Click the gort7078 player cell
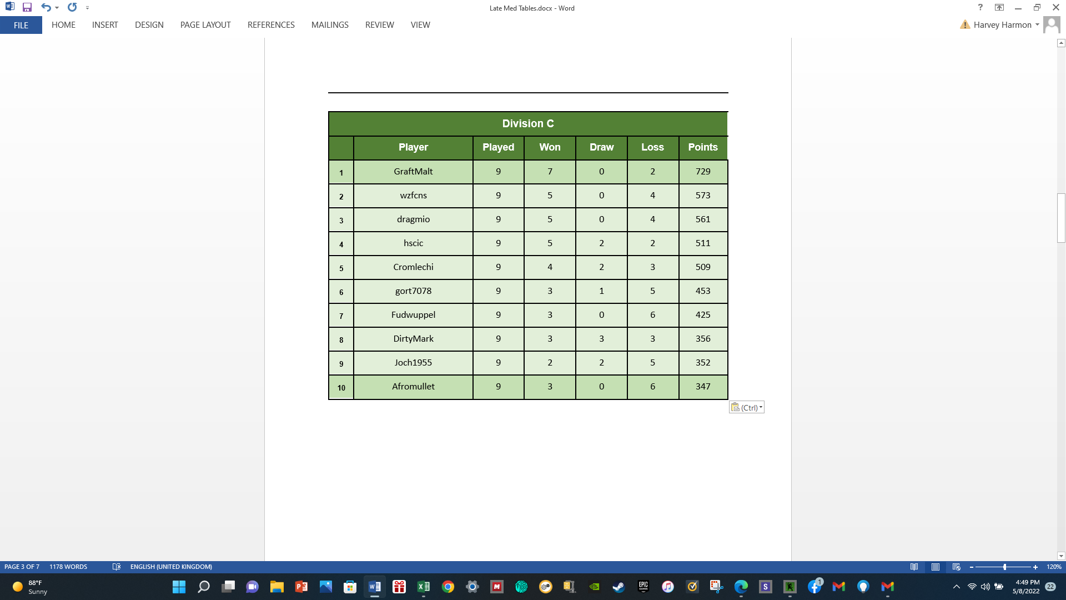The image size is (1066, 600). tap(413, 291)
